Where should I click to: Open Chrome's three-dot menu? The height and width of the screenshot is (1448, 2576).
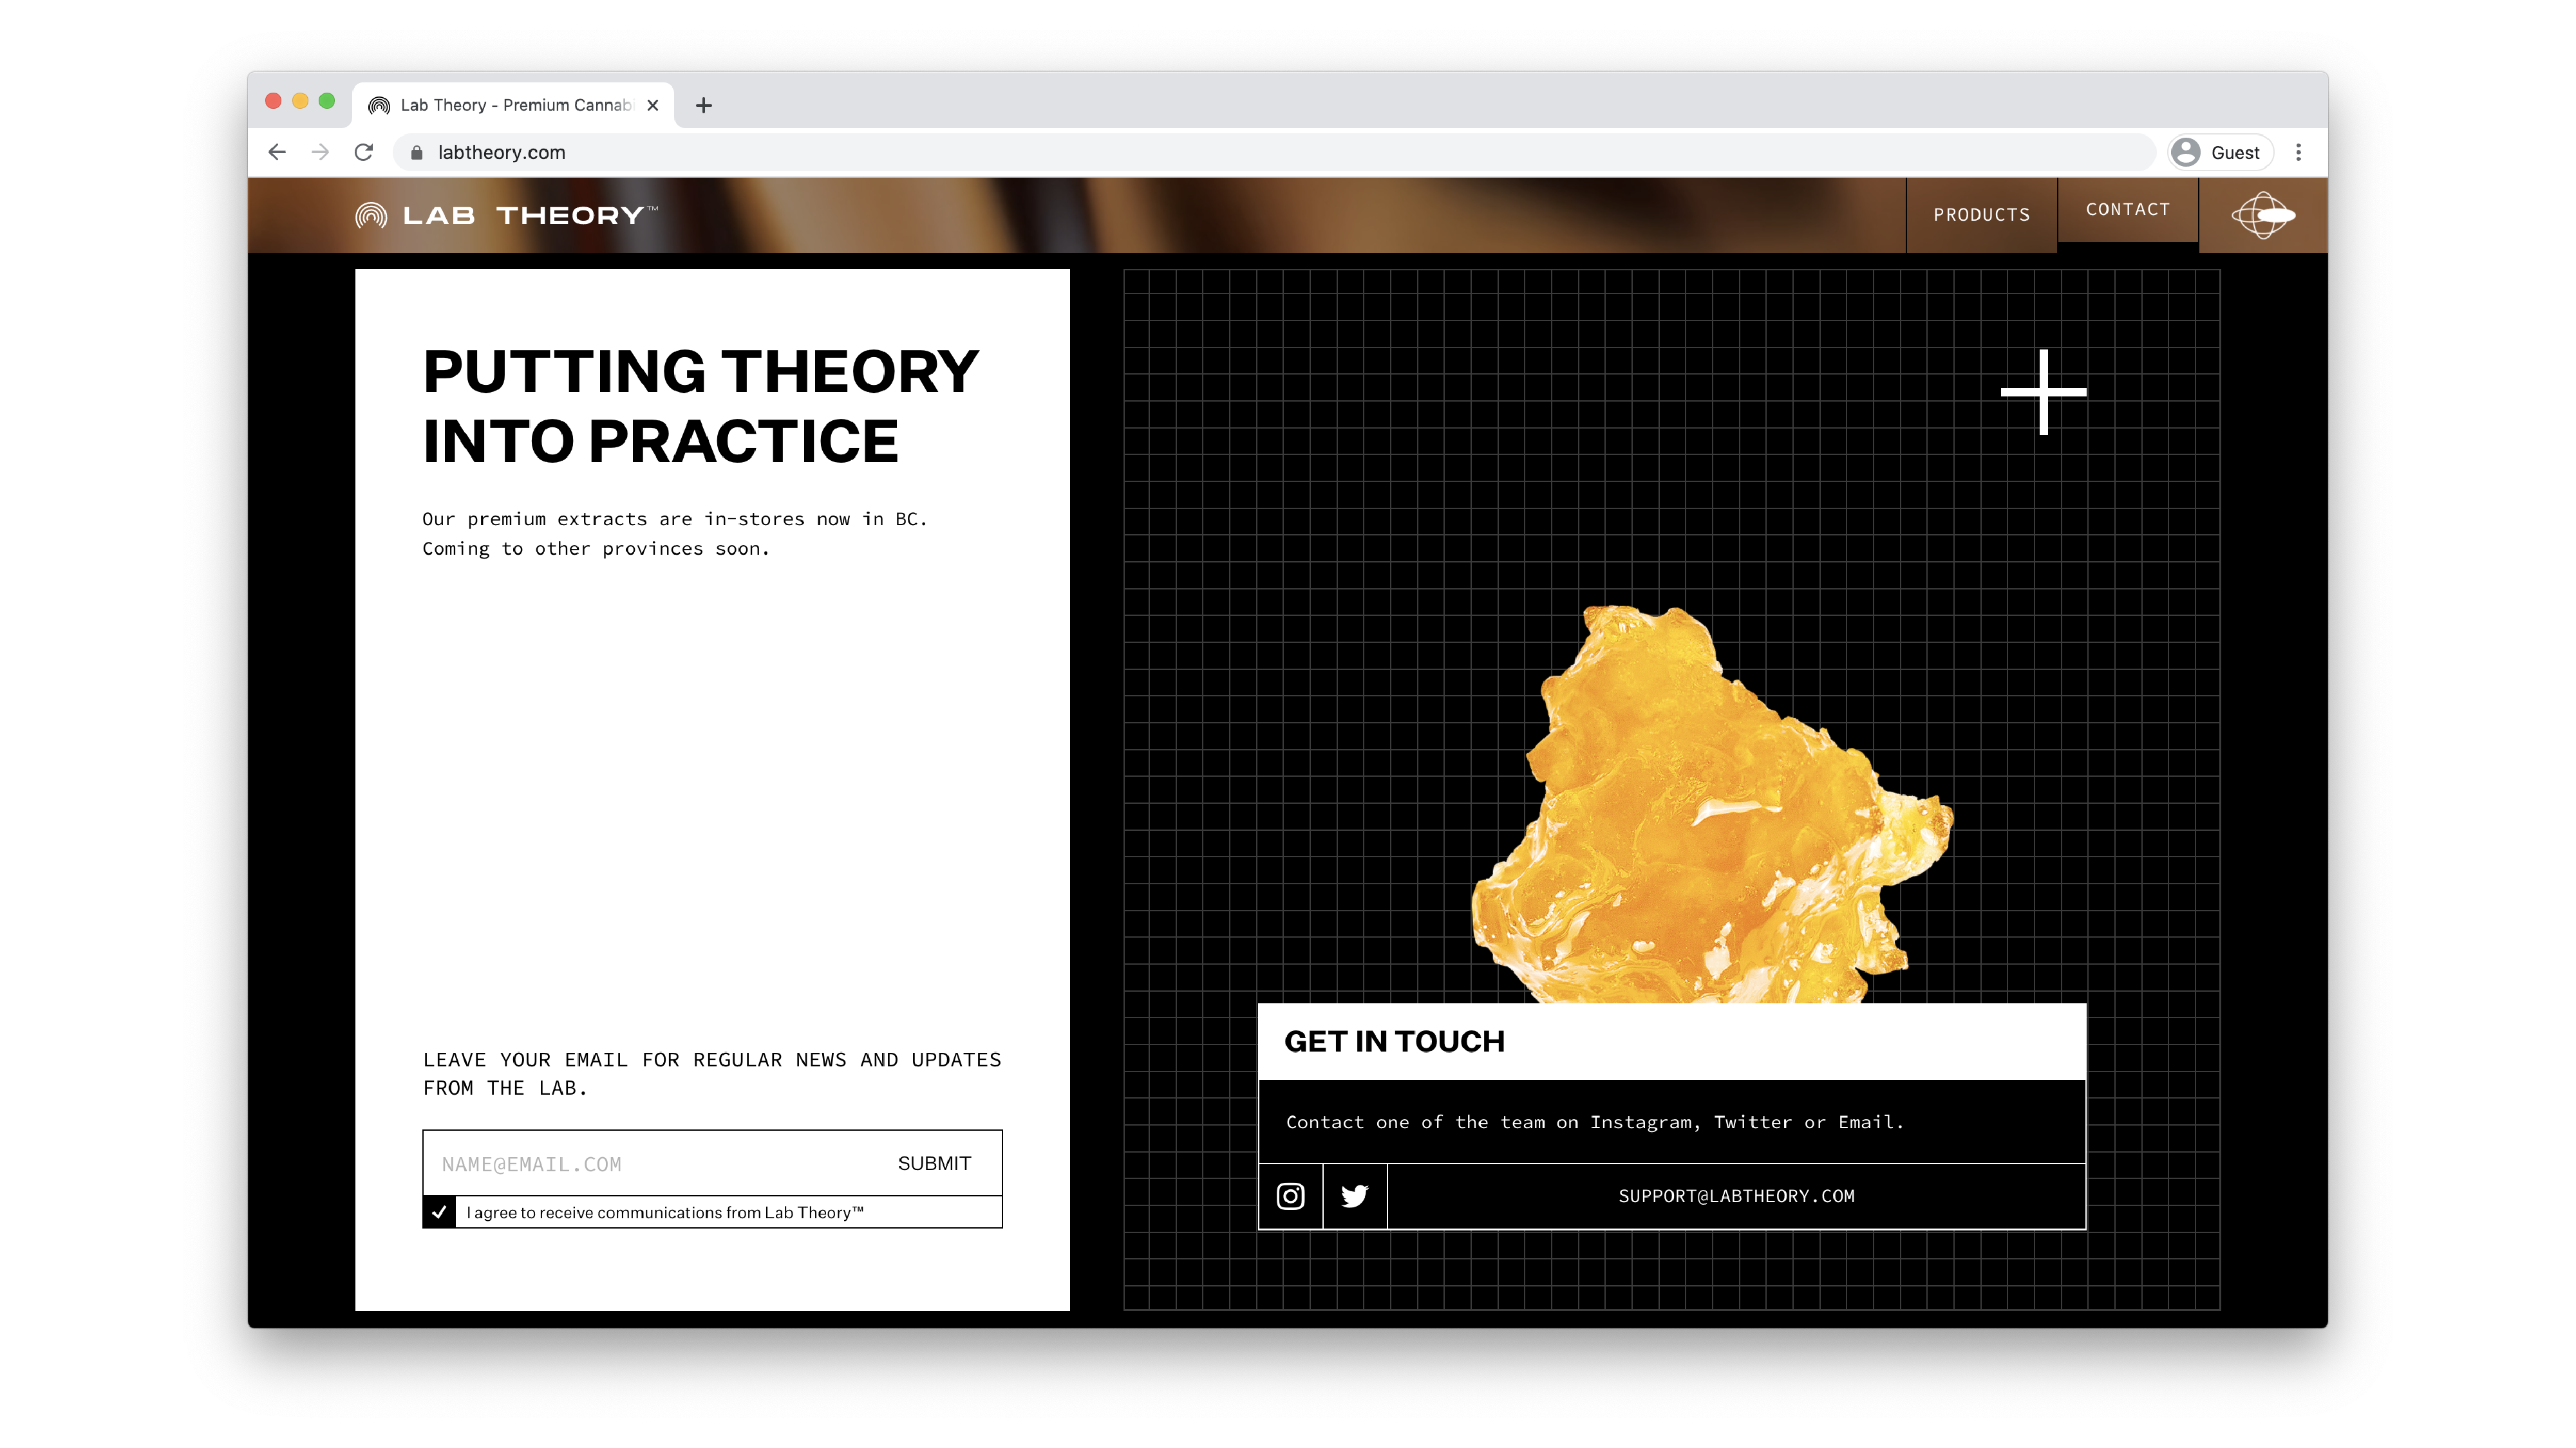click(x=2298, y=152)
